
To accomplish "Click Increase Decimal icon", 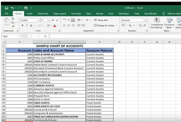I will (x=140, y=25).
